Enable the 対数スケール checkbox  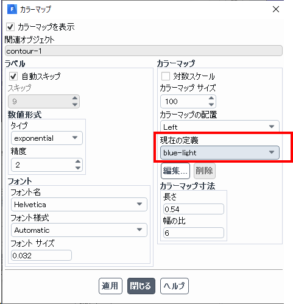tap(166, 76)
